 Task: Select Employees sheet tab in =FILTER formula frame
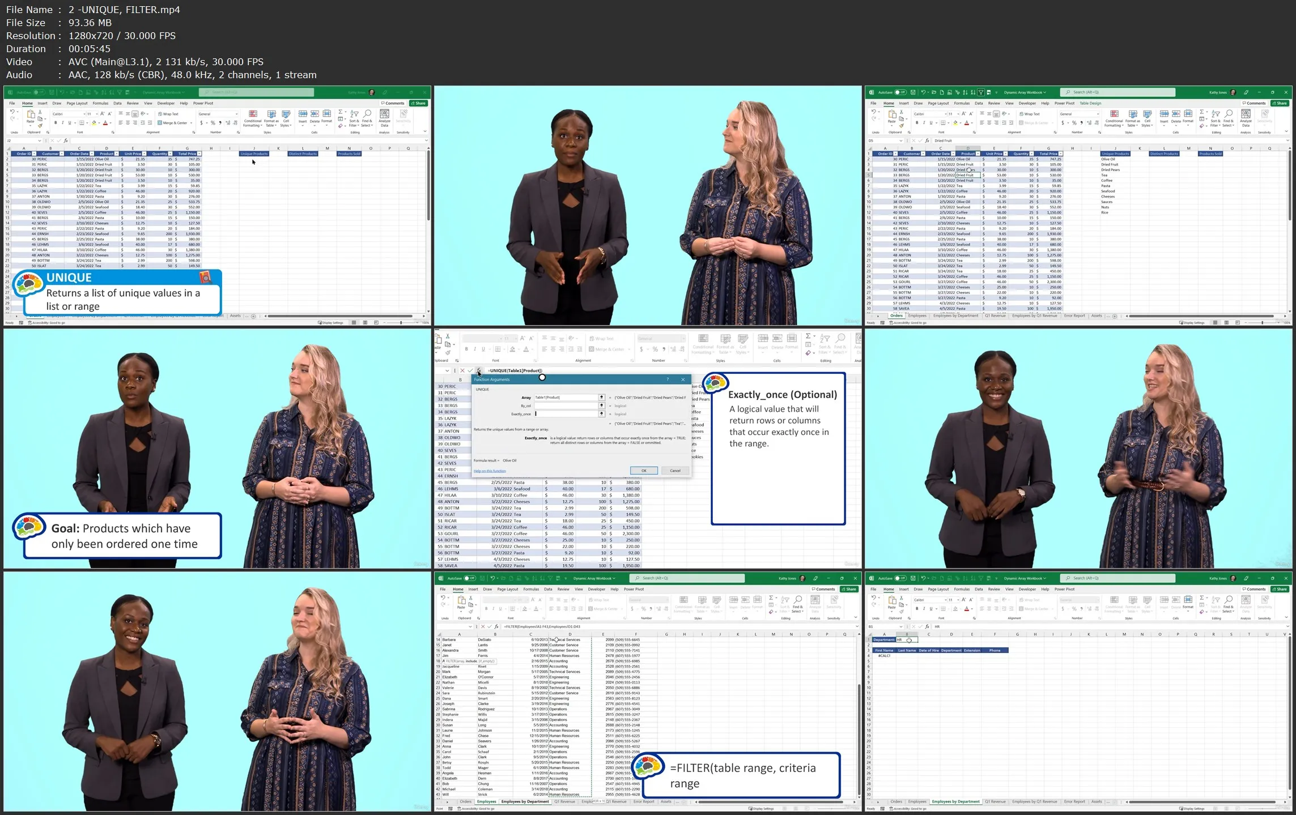[487, 801]
